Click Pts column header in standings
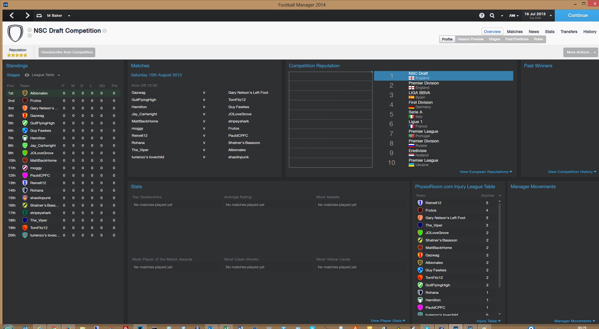The height and width of the screenshot is (329, 599). [114, 86]
